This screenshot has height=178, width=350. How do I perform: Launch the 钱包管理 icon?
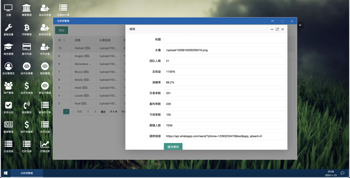pyautogui.click(x=45, y=66)
